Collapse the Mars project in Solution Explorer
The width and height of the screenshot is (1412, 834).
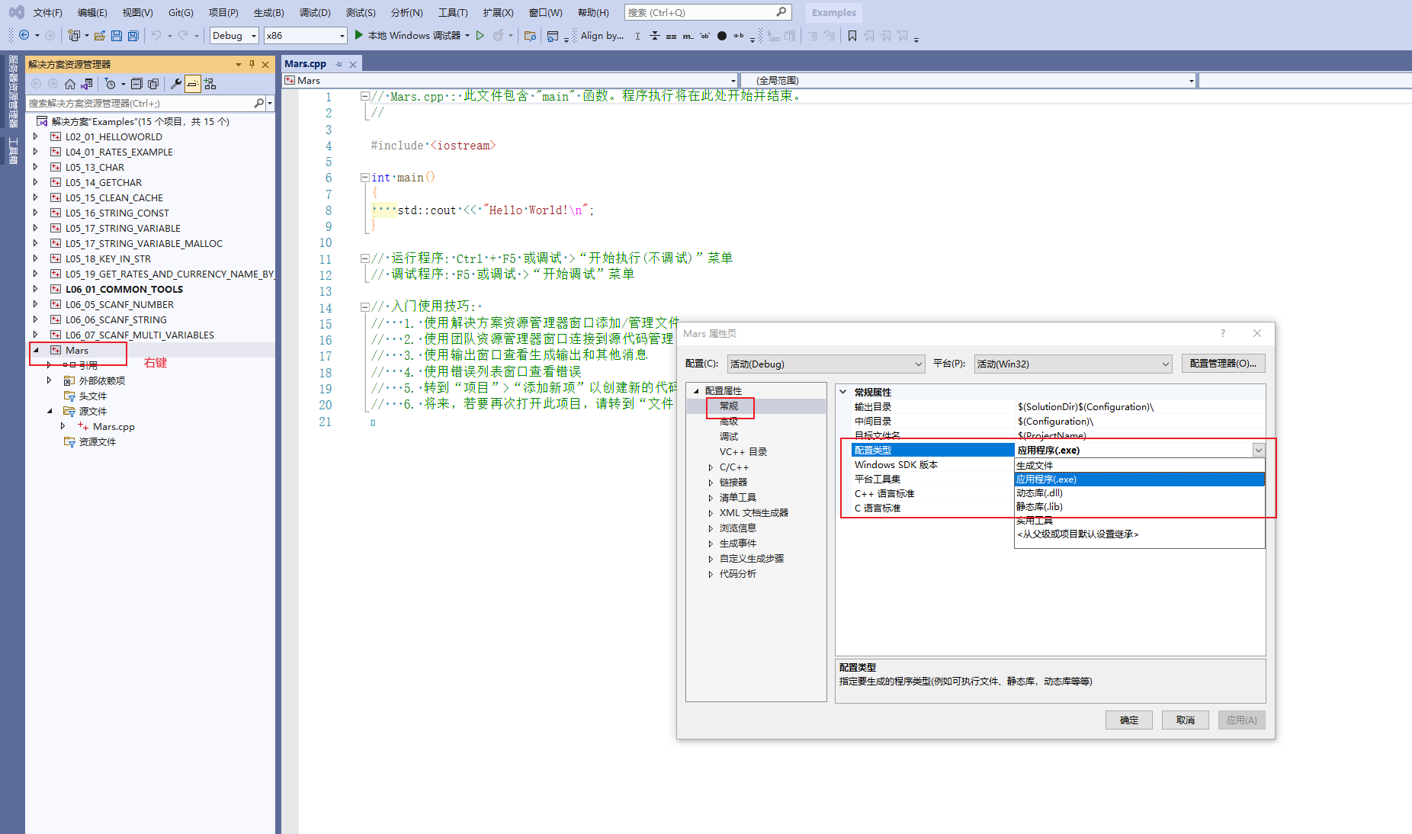pyautogui.click(x=35, y=350)
